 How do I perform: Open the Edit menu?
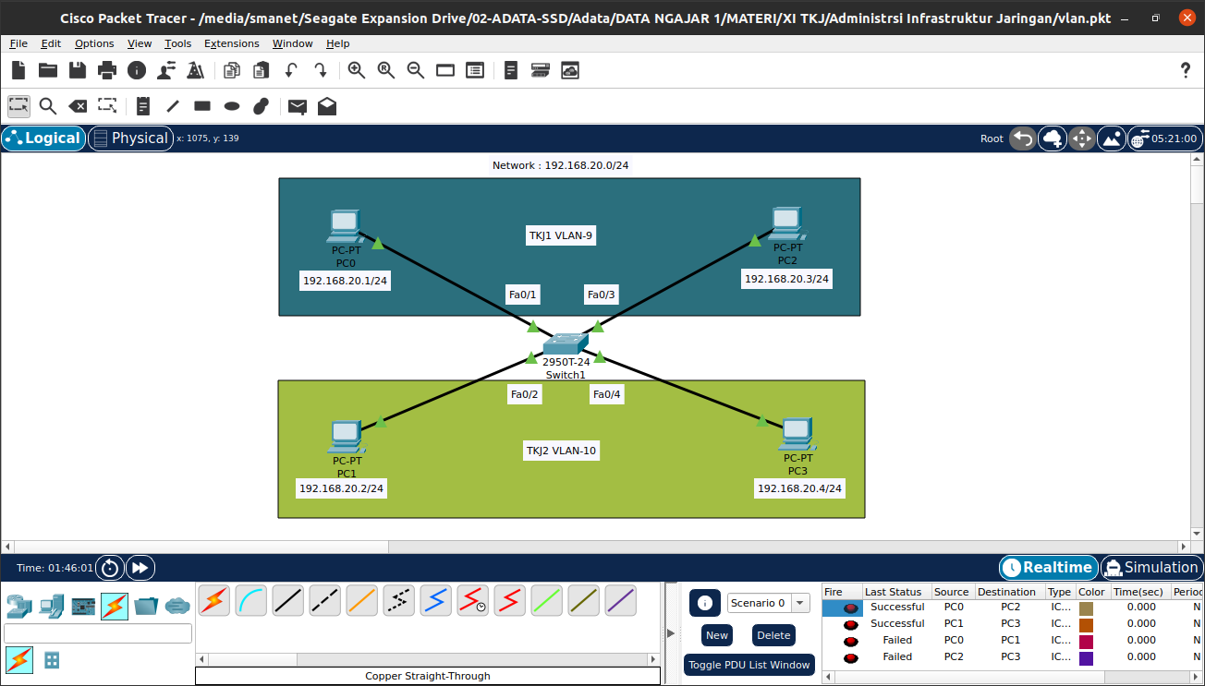click(51, 43)
